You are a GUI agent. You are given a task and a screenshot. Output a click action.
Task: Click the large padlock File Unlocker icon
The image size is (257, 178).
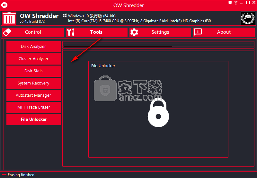[x=158, y=113]
